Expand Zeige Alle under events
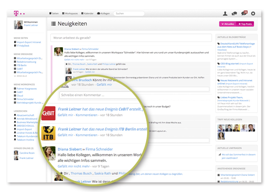Image resolution: width=269 pixels, height=192 pixels. pyautogui.click(x=20, y=76)
